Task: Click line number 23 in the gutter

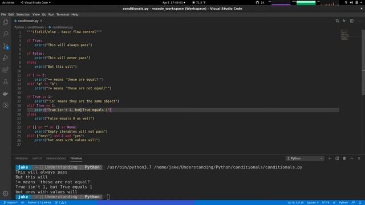Action: (19, 127)
